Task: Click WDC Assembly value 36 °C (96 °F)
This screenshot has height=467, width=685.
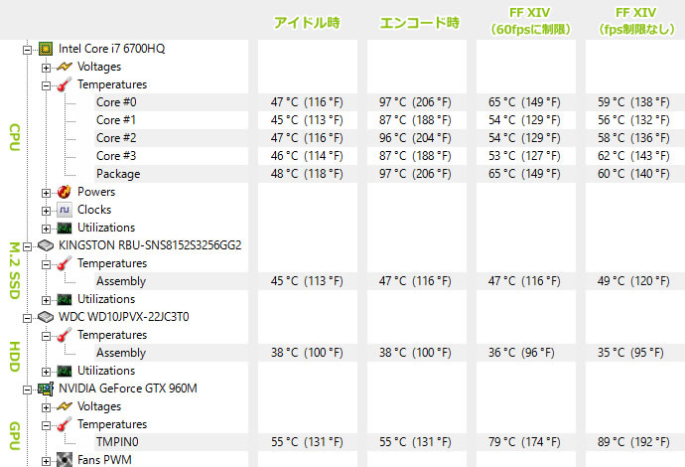Action: point(521,353)
